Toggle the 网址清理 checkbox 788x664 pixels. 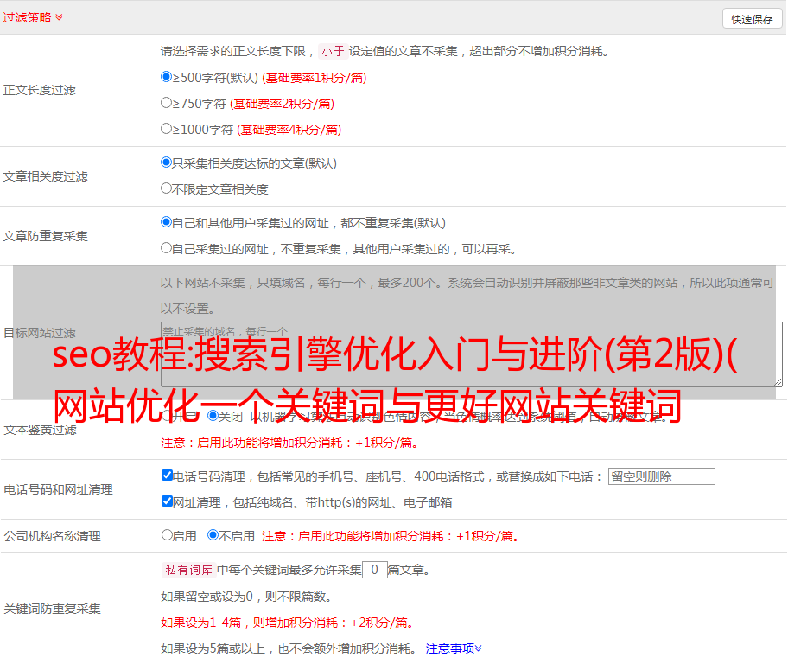(x=167, y=501)
